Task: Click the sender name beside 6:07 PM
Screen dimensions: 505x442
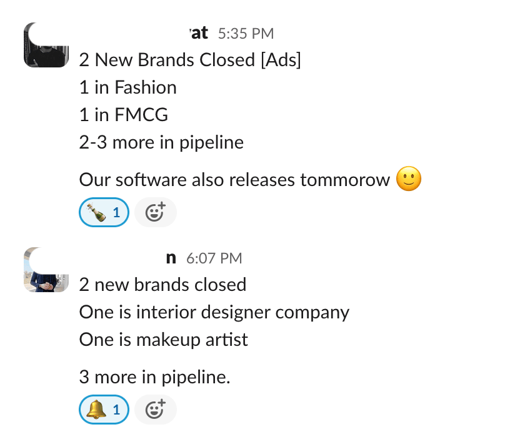Action: click(171, 258)
